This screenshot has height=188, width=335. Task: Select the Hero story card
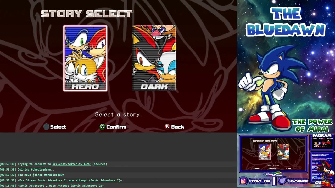click(85, 58)
